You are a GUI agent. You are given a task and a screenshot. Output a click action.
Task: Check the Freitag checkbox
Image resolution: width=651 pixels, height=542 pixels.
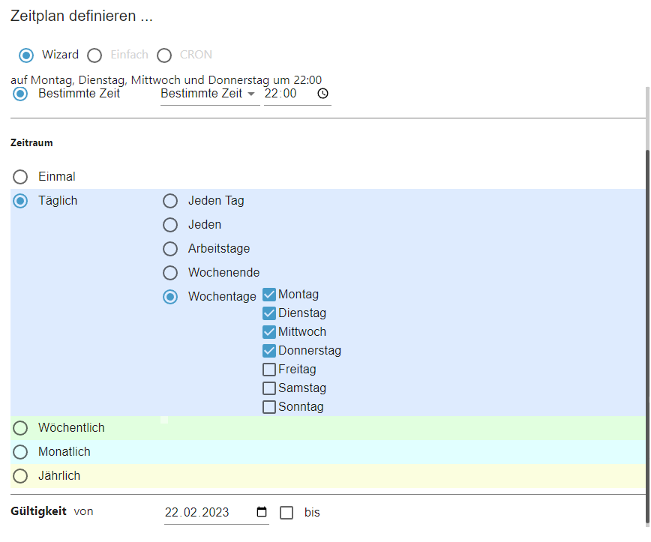click(269, 370)
